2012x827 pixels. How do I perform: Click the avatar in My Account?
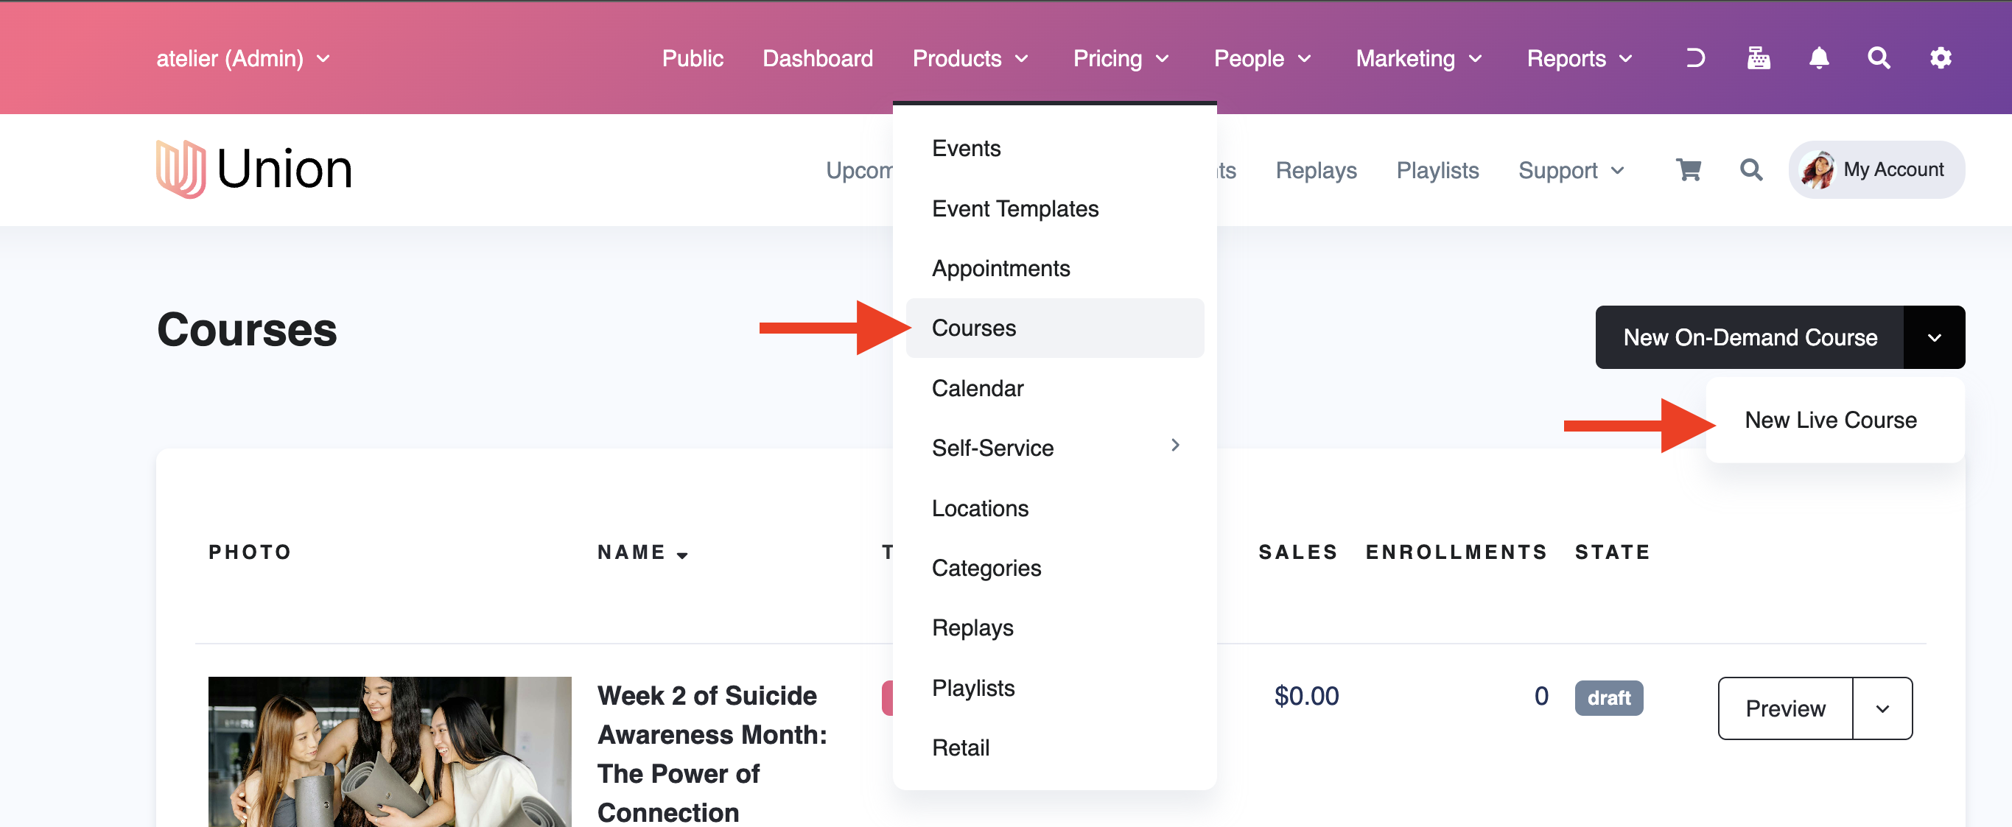tap(1818, 169)
